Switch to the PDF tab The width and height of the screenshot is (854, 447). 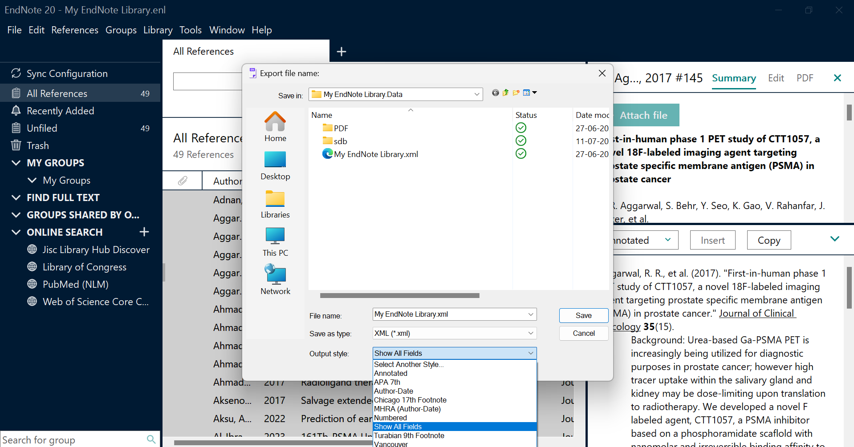pos(805,78)
